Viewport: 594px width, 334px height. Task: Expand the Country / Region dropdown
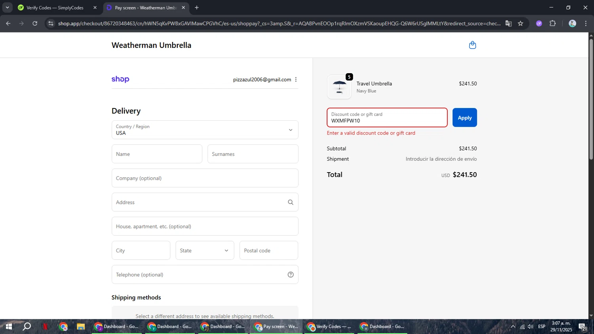(205, 130)
